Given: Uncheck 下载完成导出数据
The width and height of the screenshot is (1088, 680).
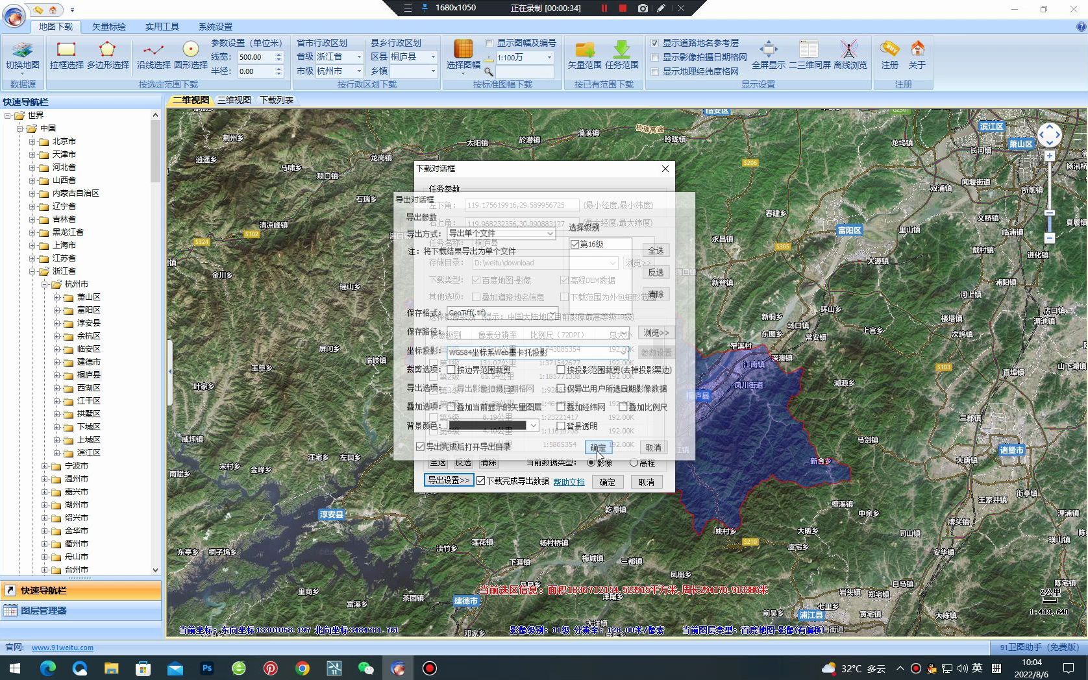Looking at the screenshot, I should tap(480, 481).
